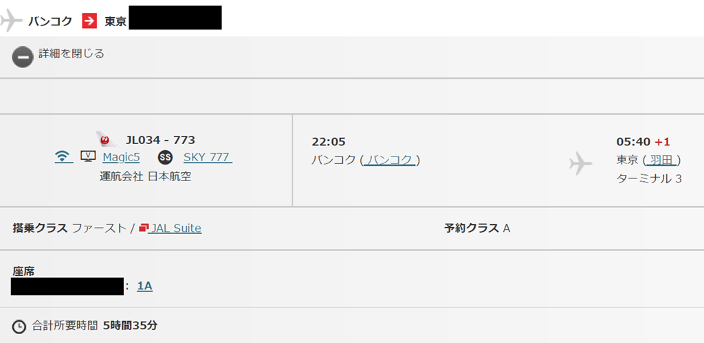The width and height of the screenshot is (704, 343).
Task: Collapse details with the minus circle icon
Action: point(23,58)
